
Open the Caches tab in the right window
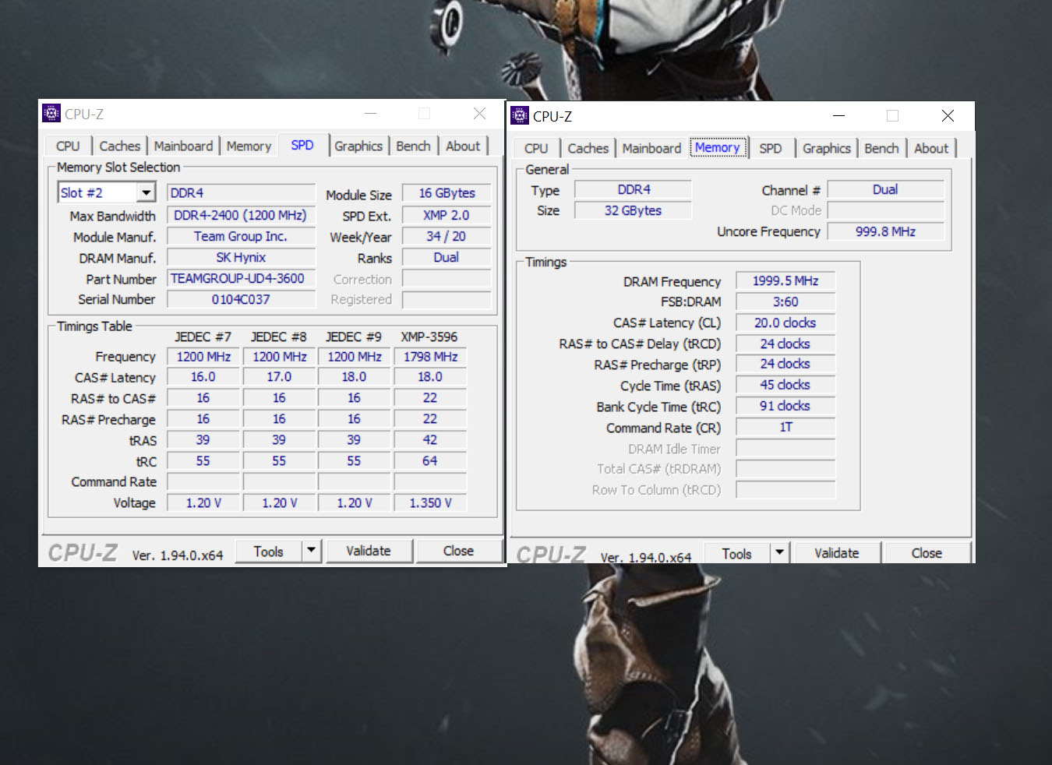click(588, 148)
